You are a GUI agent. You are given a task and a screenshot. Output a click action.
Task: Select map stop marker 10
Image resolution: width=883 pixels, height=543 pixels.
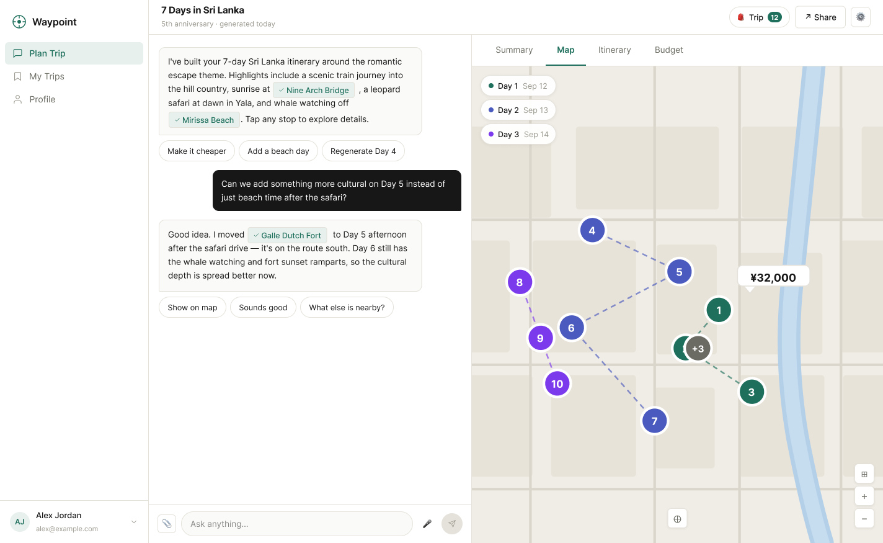pyautogui.click(x=557, y=384)
